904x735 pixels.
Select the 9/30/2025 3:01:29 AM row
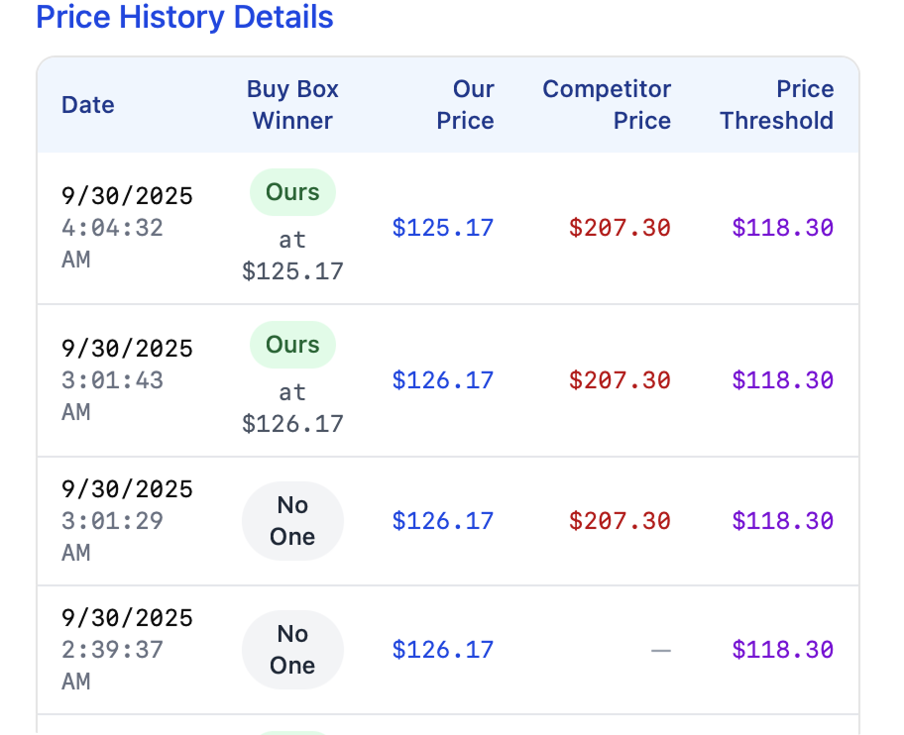pyautogui.click(x=126, y=520)
